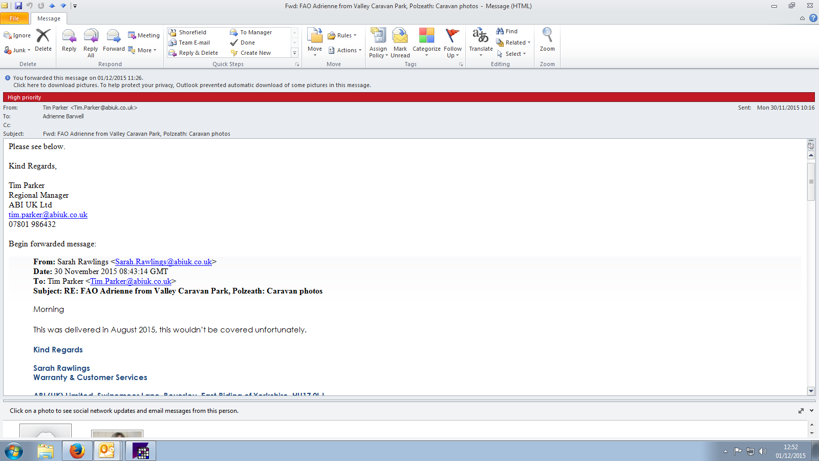Click the Tim.Parker@abiuk.co.uk link in the To line
Screen dimensions: 819x461
point(131,281)
